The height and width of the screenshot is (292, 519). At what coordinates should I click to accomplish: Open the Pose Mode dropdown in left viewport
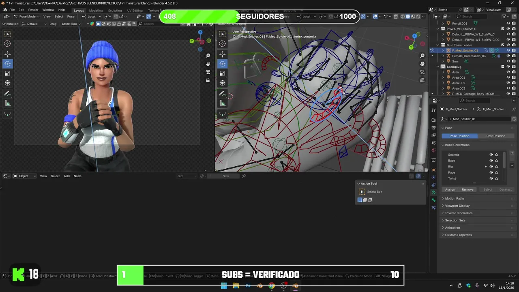pos(27,17)
